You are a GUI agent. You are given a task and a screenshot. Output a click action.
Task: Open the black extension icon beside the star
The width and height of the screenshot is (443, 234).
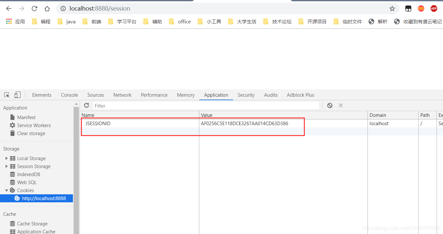coord(408,9)
